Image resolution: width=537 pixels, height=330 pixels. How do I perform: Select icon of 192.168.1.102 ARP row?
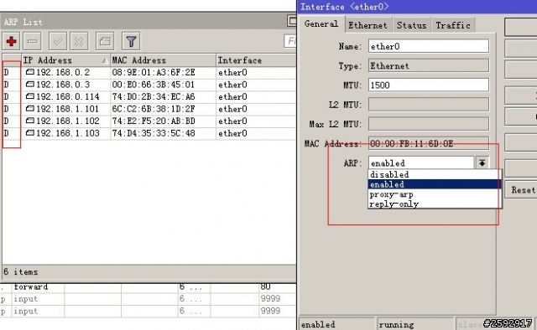pyautogui.click(x=30, y=121)
